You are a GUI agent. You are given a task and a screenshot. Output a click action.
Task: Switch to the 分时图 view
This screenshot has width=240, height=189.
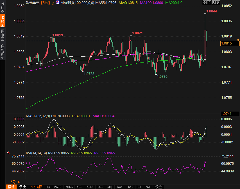point(3,8)
